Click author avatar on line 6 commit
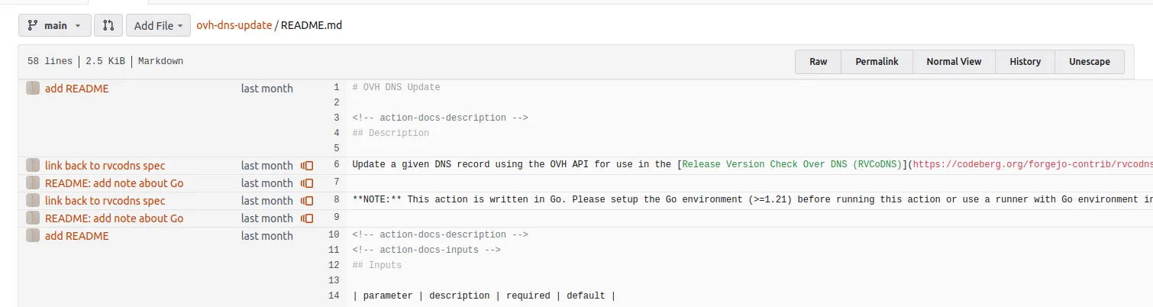Viewport: 1153px width, 307px height. pyautogui.click(x=33, y=166)
